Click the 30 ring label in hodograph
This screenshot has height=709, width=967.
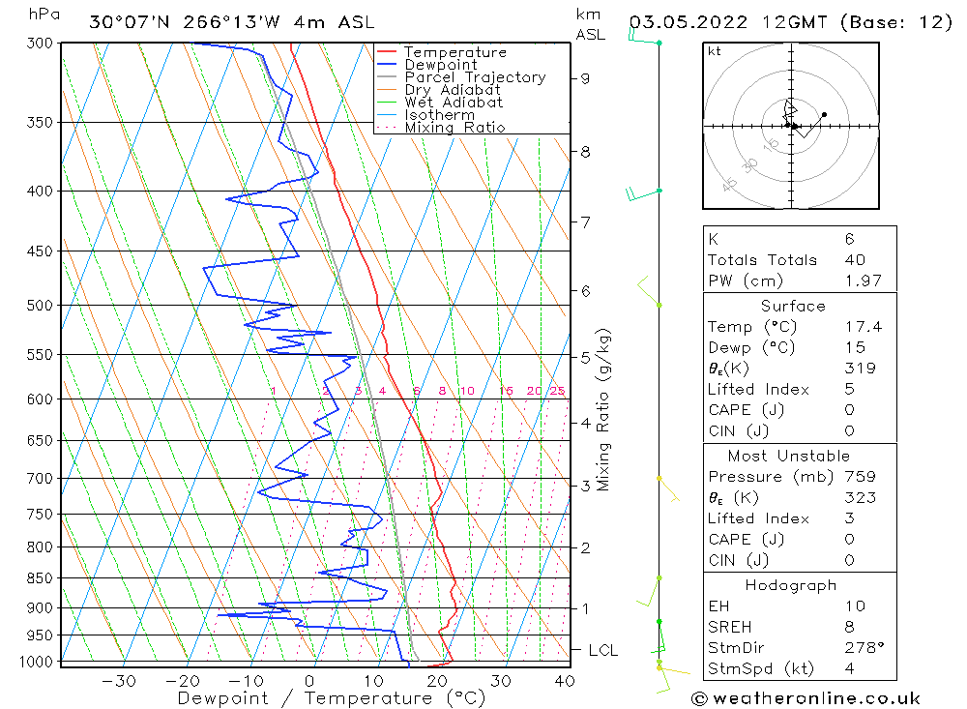750,165
